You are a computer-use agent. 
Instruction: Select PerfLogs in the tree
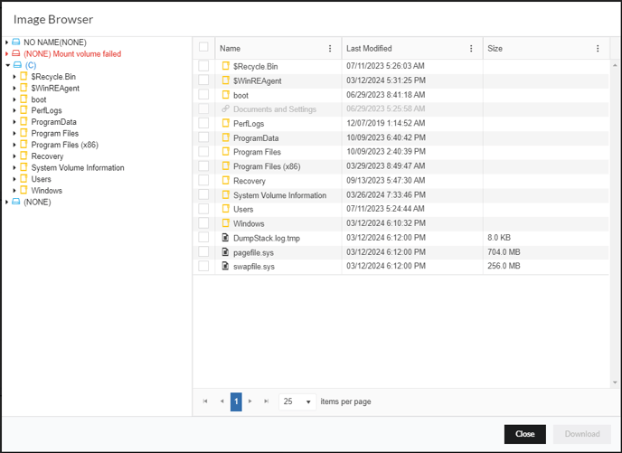click(46, 110)
